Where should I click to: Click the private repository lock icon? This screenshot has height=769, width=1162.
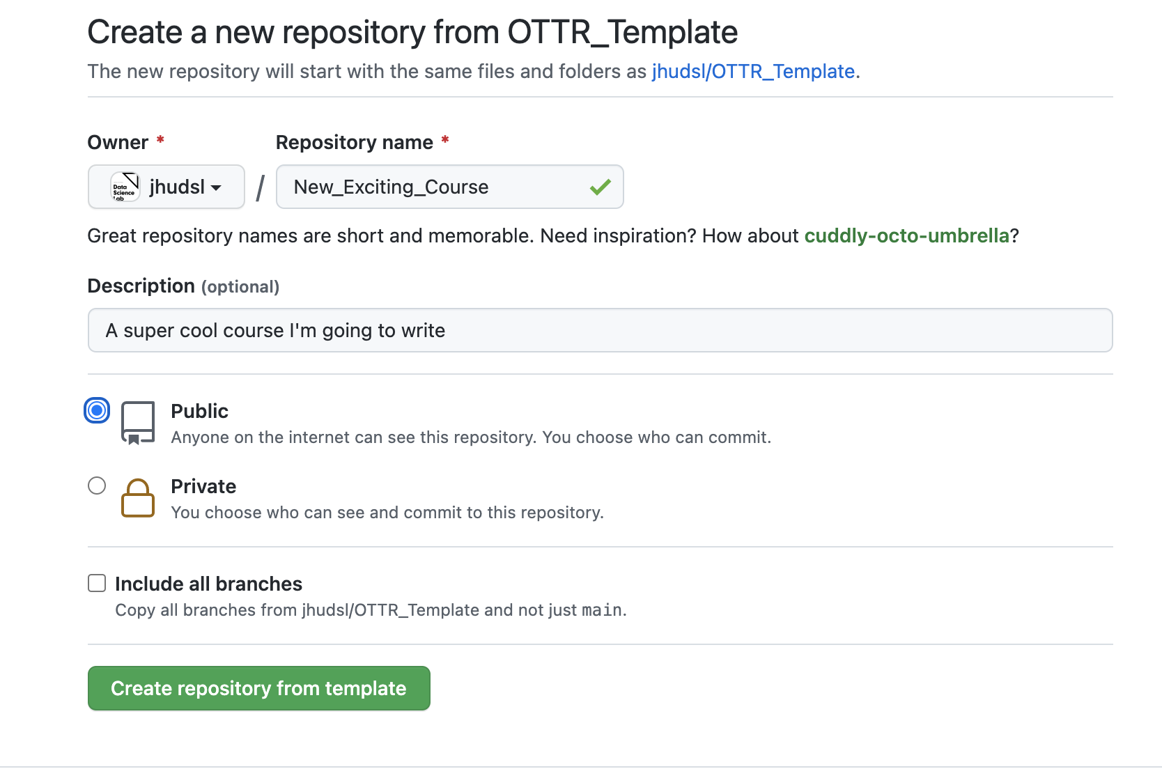click(x=138, y=498)
